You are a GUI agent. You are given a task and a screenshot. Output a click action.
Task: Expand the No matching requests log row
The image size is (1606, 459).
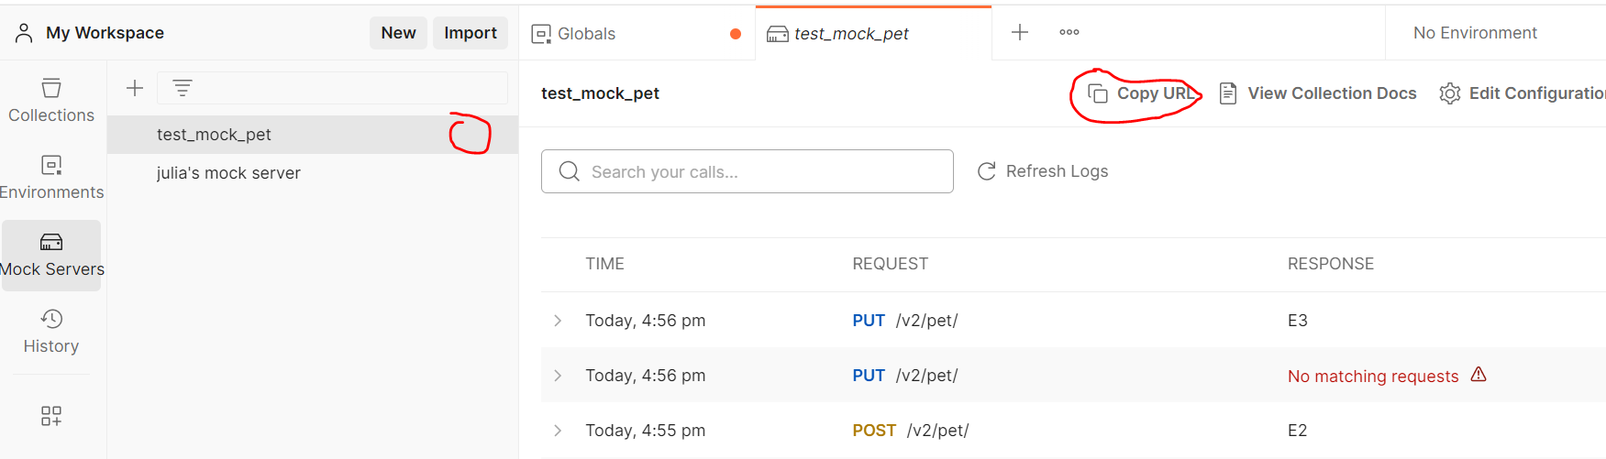(x=558, y=376)
